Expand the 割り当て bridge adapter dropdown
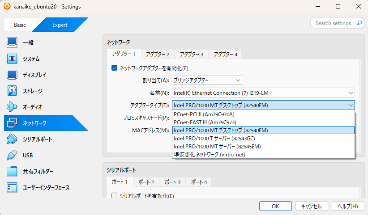The height and width of the screenshot is (215, 368). 207,80
